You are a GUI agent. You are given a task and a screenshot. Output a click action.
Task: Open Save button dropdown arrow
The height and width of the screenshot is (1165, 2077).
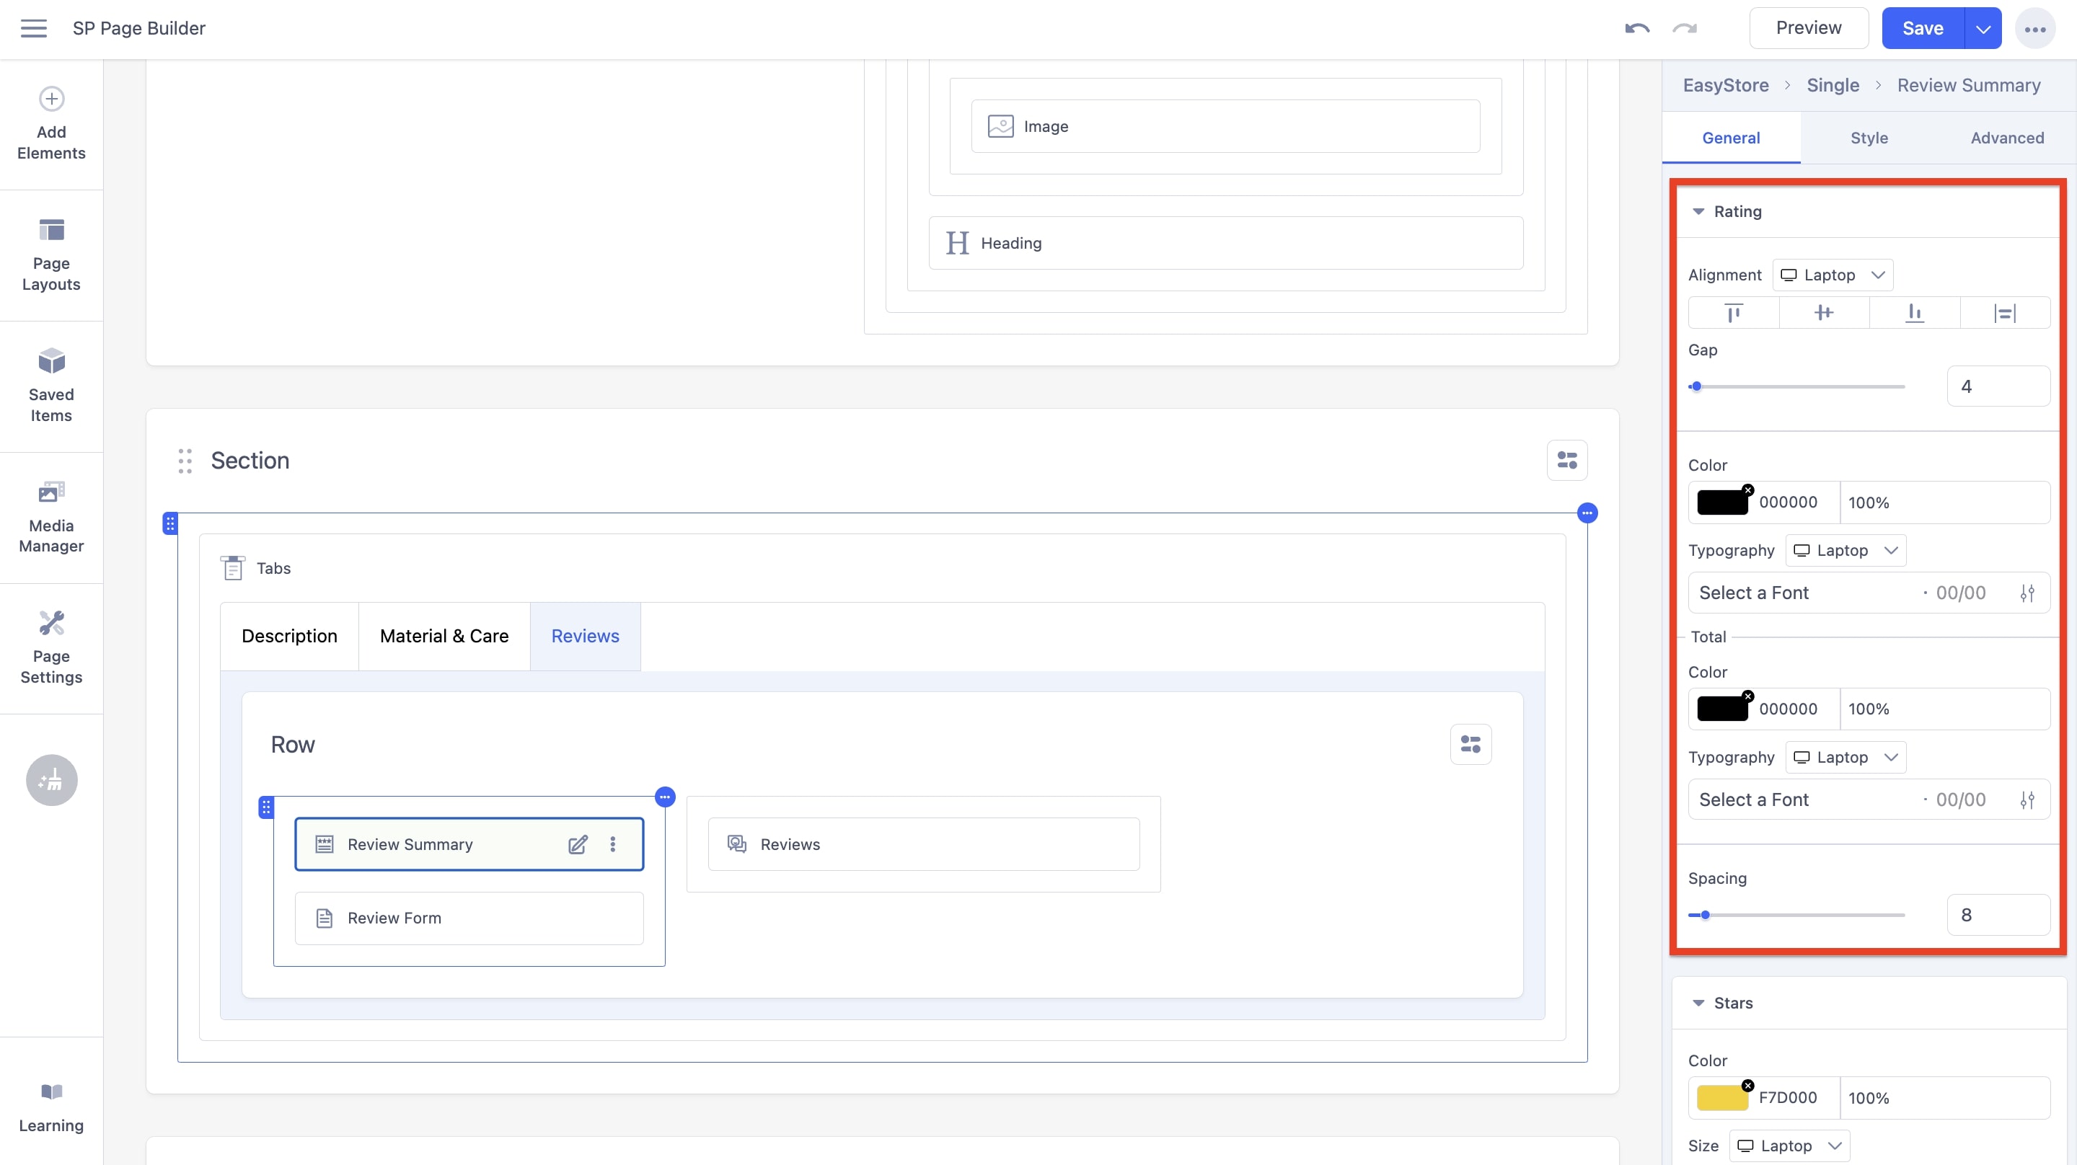(x=1983, y=29)
